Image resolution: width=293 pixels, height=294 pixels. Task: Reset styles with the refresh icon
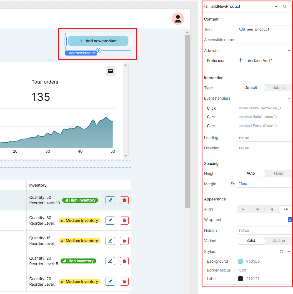281,252
